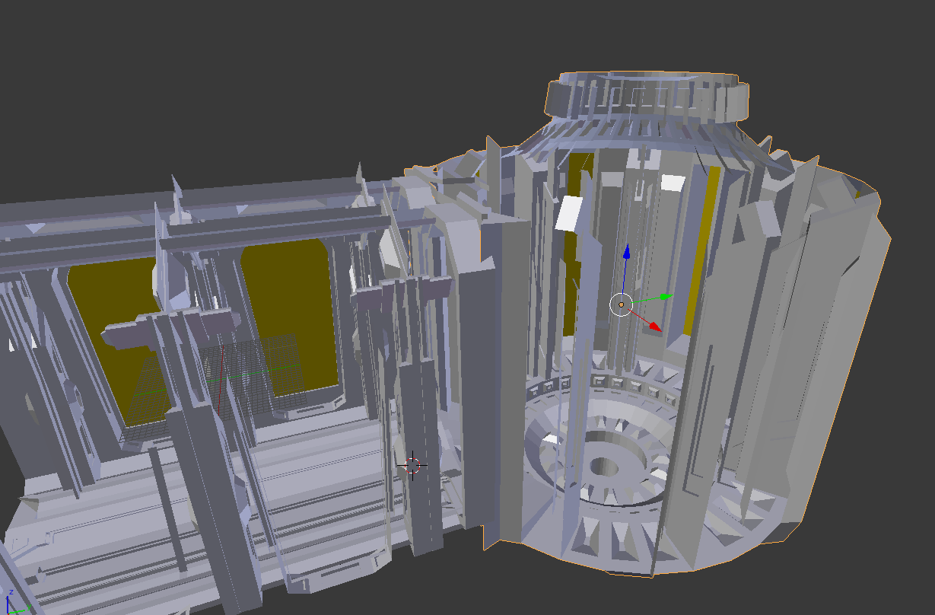Click the white circle at manipulator center

point(621,304)
